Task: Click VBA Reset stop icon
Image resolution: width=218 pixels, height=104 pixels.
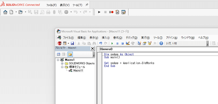Action: [122, 44]
